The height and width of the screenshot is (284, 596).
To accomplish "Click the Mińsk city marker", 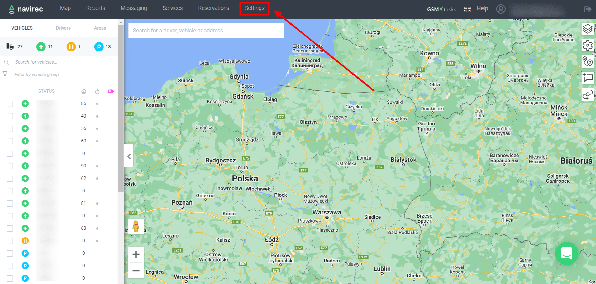I will point(559,119).
